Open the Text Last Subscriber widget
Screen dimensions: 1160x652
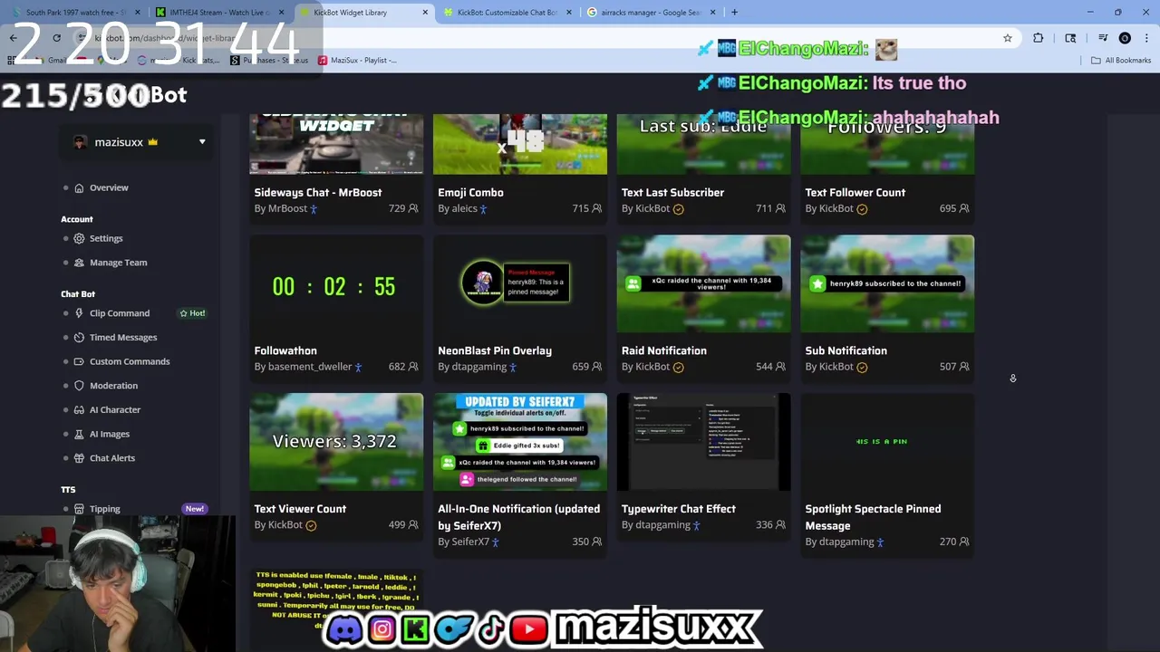(672, 192)
